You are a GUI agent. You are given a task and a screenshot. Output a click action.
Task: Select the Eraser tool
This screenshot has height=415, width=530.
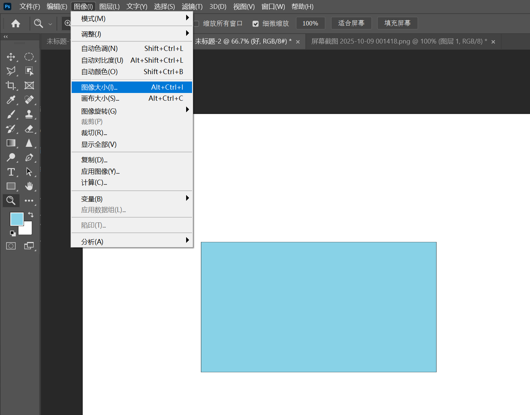coord(29,129)
